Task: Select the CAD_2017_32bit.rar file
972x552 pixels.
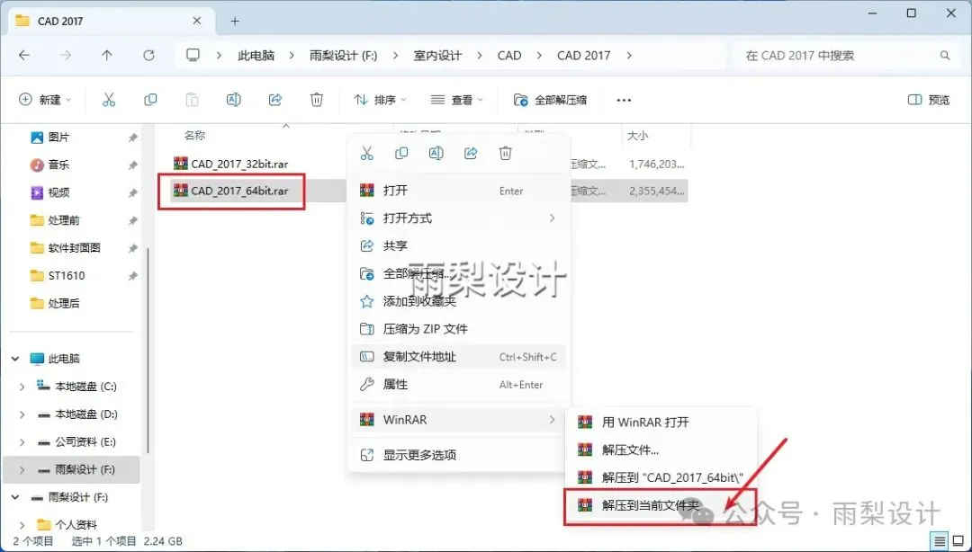Action: click(239, 164)
